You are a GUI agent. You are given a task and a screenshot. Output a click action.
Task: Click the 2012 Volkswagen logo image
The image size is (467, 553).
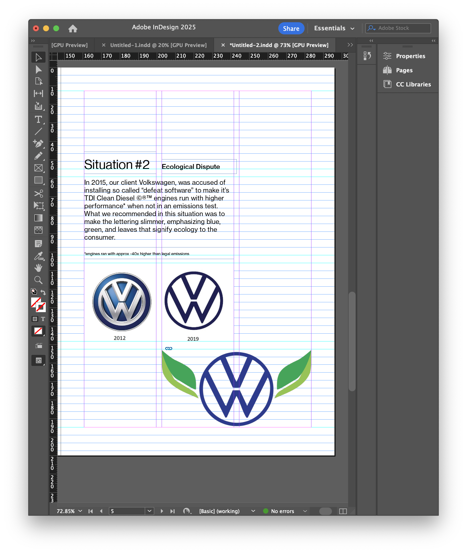coord(122,302)
